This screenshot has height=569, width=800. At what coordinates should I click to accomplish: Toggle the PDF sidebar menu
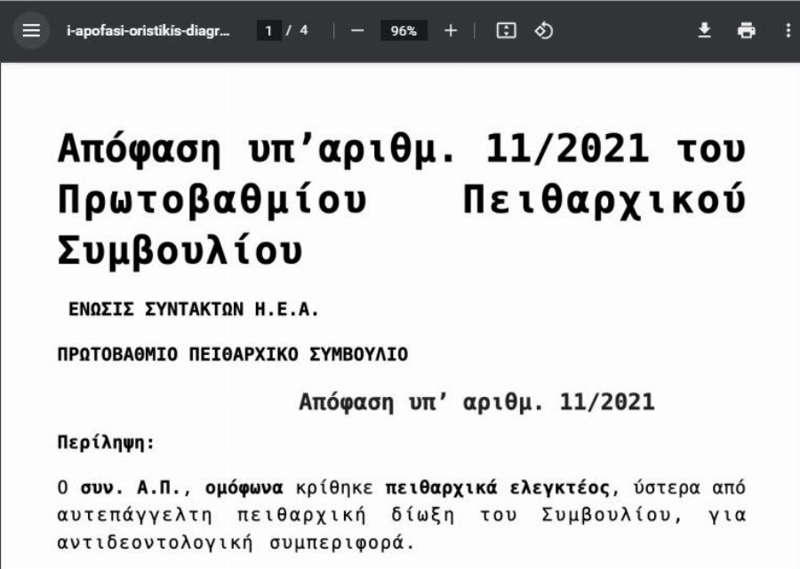[33, 29]
